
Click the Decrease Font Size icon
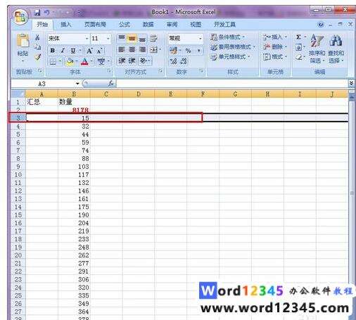pos(99,51)
